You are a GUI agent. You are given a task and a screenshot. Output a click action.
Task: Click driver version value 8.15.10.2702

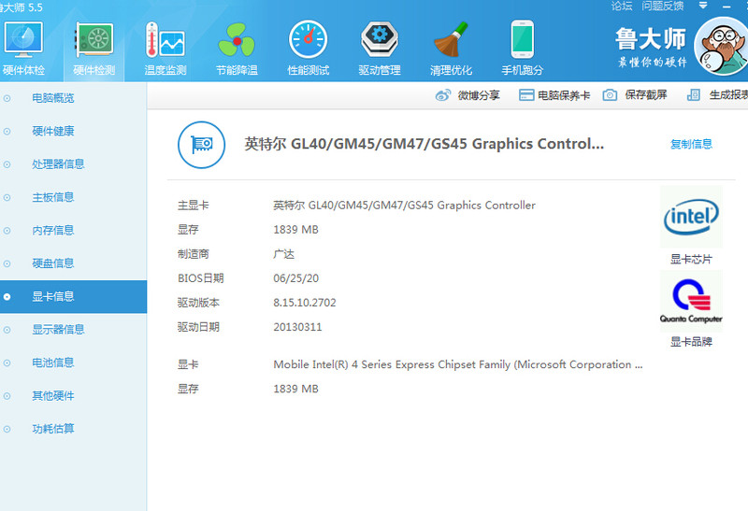(x=305, y=303)
